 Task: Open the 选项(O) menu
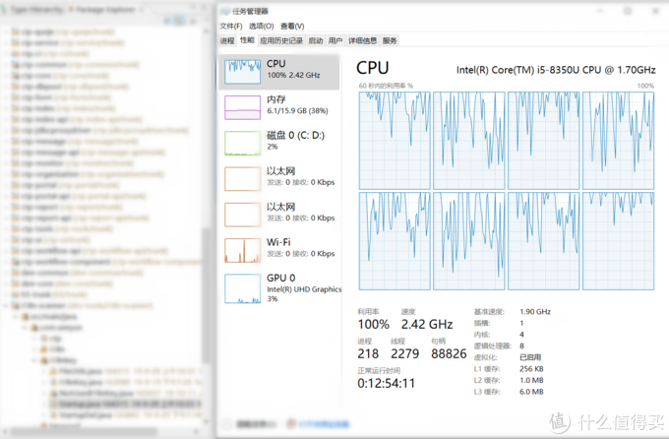261,26
